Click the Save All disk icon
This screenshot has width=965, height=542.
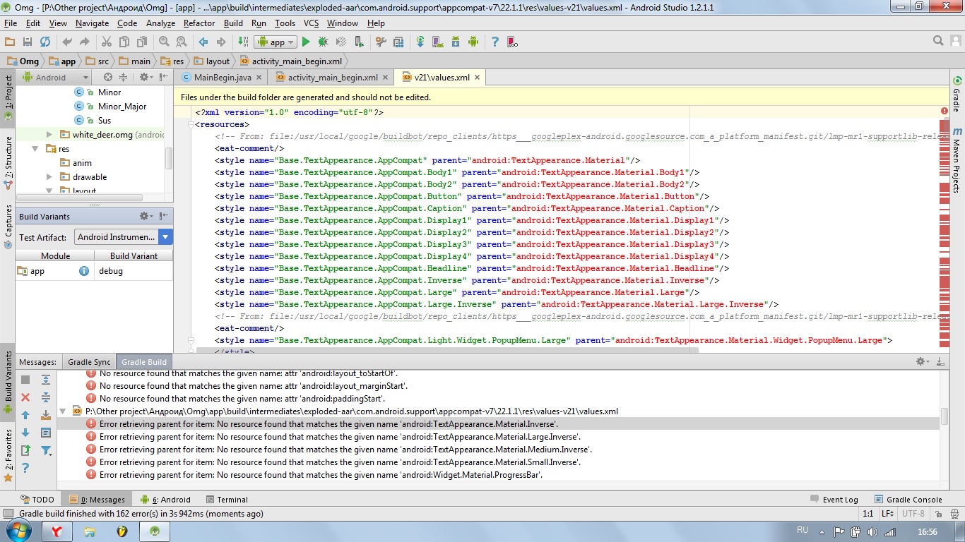pos(28,42)
